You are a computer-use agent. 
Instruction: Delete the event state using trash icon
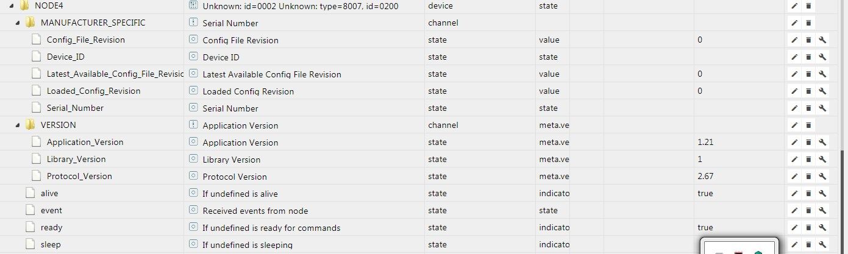coord(808,211)
